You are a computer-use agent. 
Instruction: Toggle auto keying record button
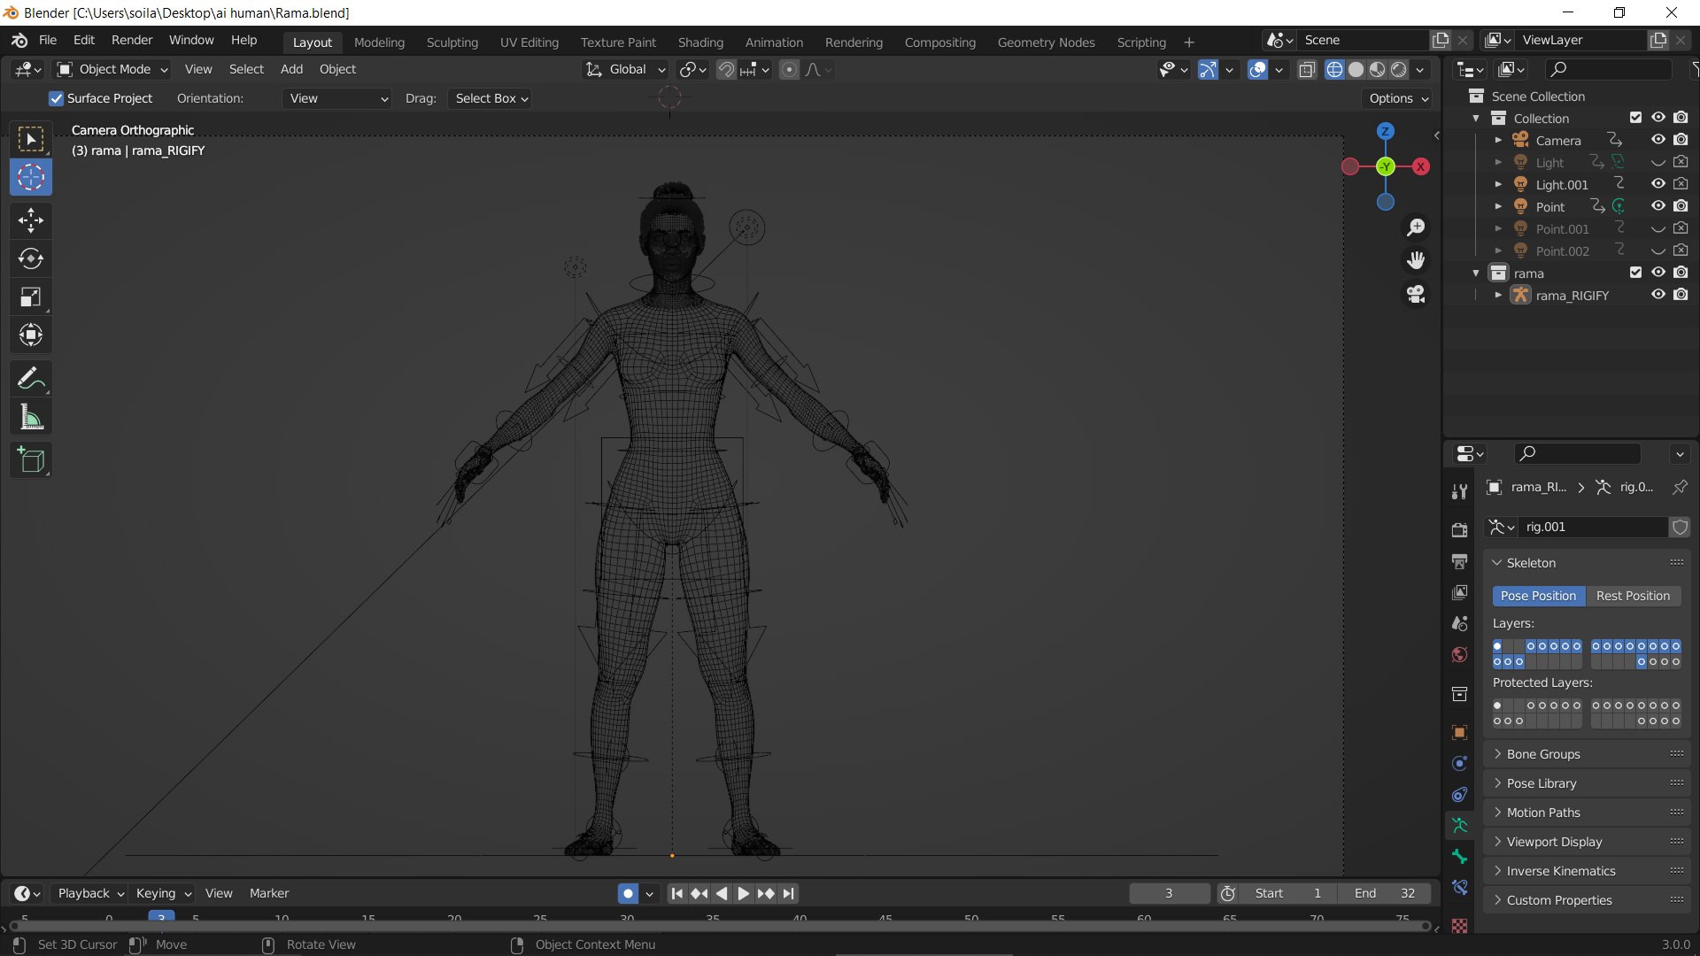point(628,894)
